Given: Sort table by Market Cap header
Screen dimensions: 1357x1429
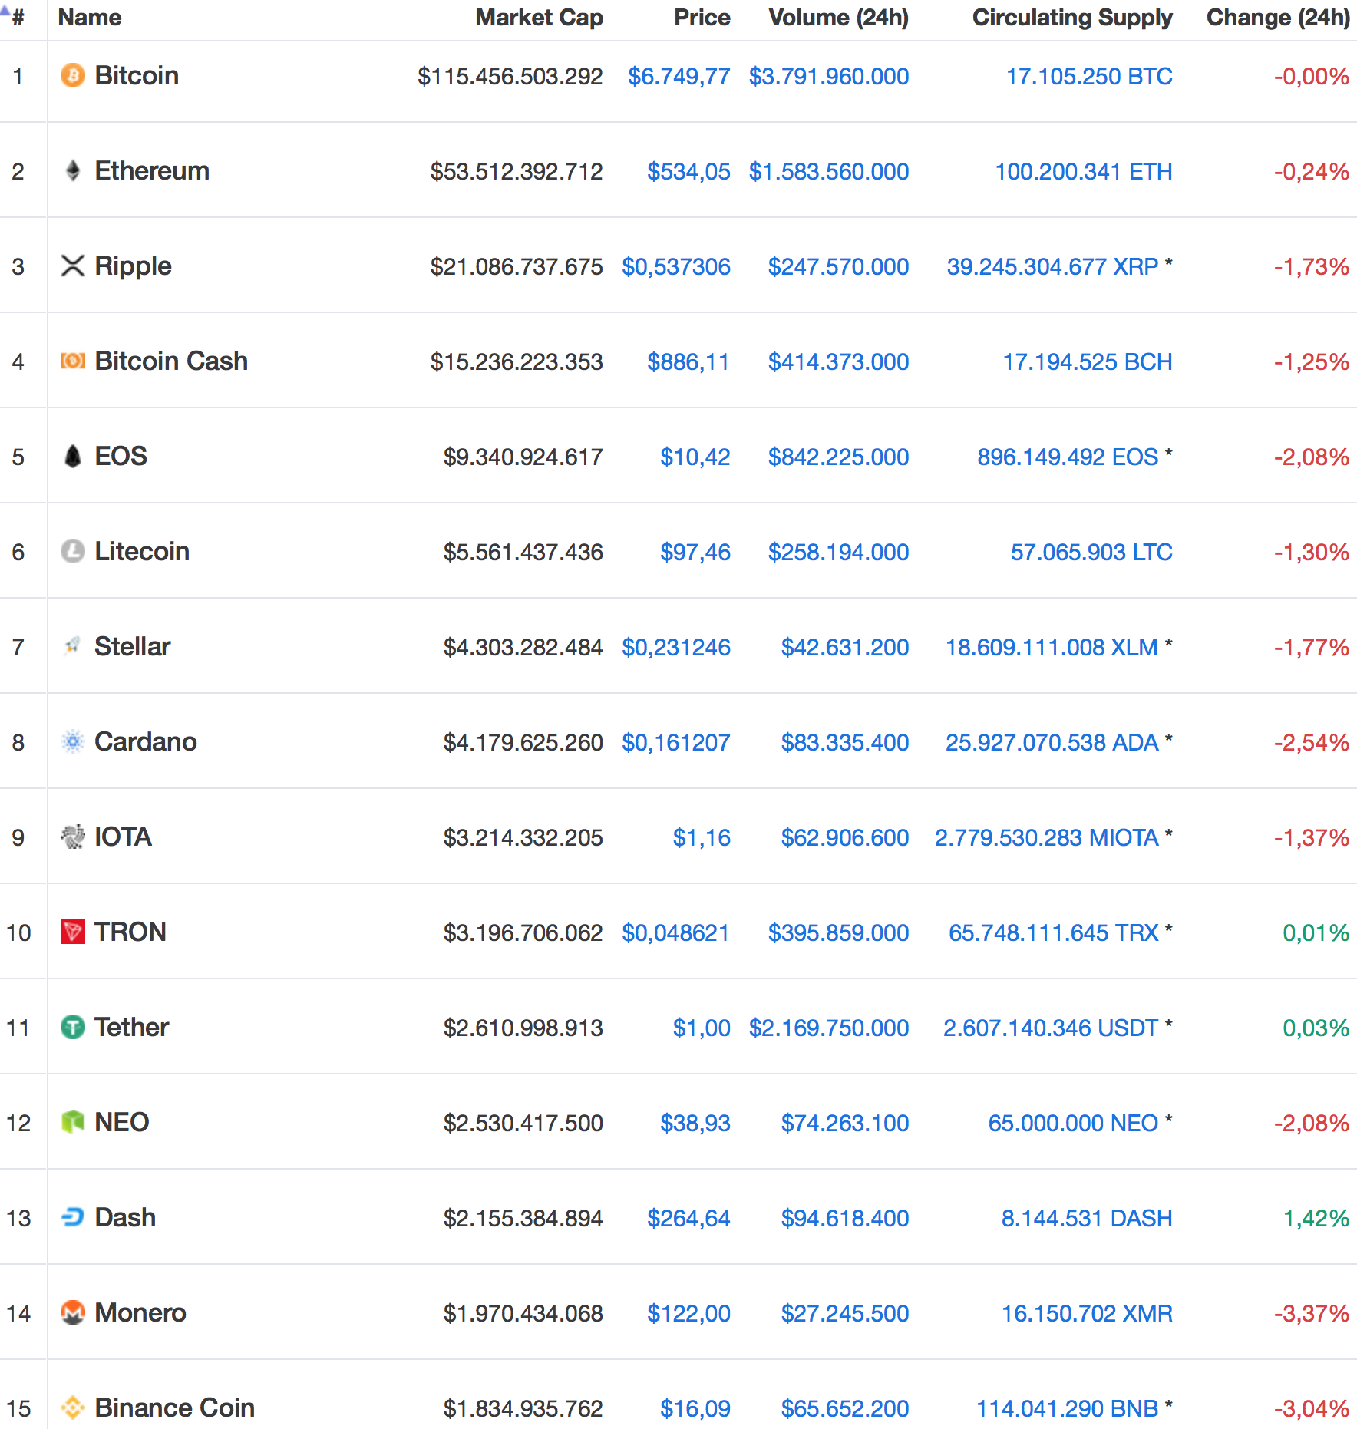Looking at the screenshot, I should click(x=539, y=18).
